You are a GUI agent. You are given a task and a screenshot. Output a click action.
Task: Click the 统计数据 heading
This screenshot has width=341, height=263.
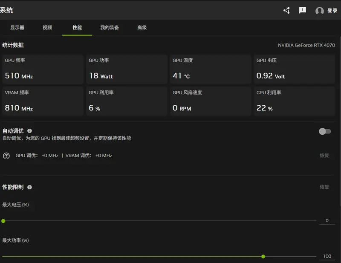coord(13,45)
